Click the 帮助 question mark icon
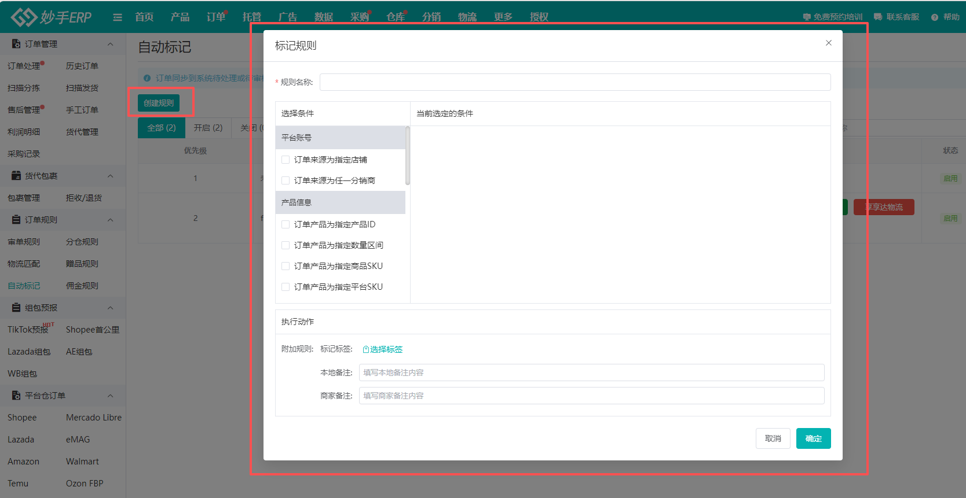966x498 pixels. (935, 17)
